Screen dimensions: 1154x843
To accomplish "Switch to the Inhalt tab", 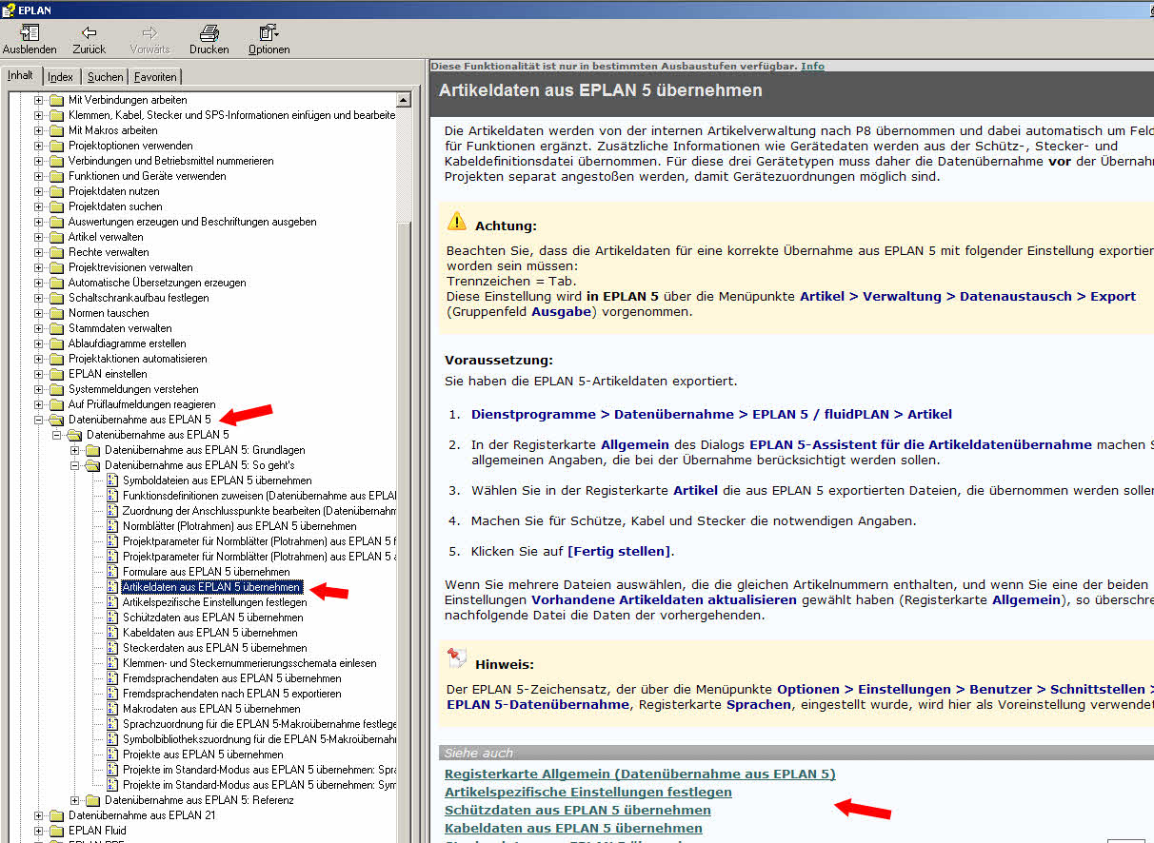I will [x=21, y=75].
